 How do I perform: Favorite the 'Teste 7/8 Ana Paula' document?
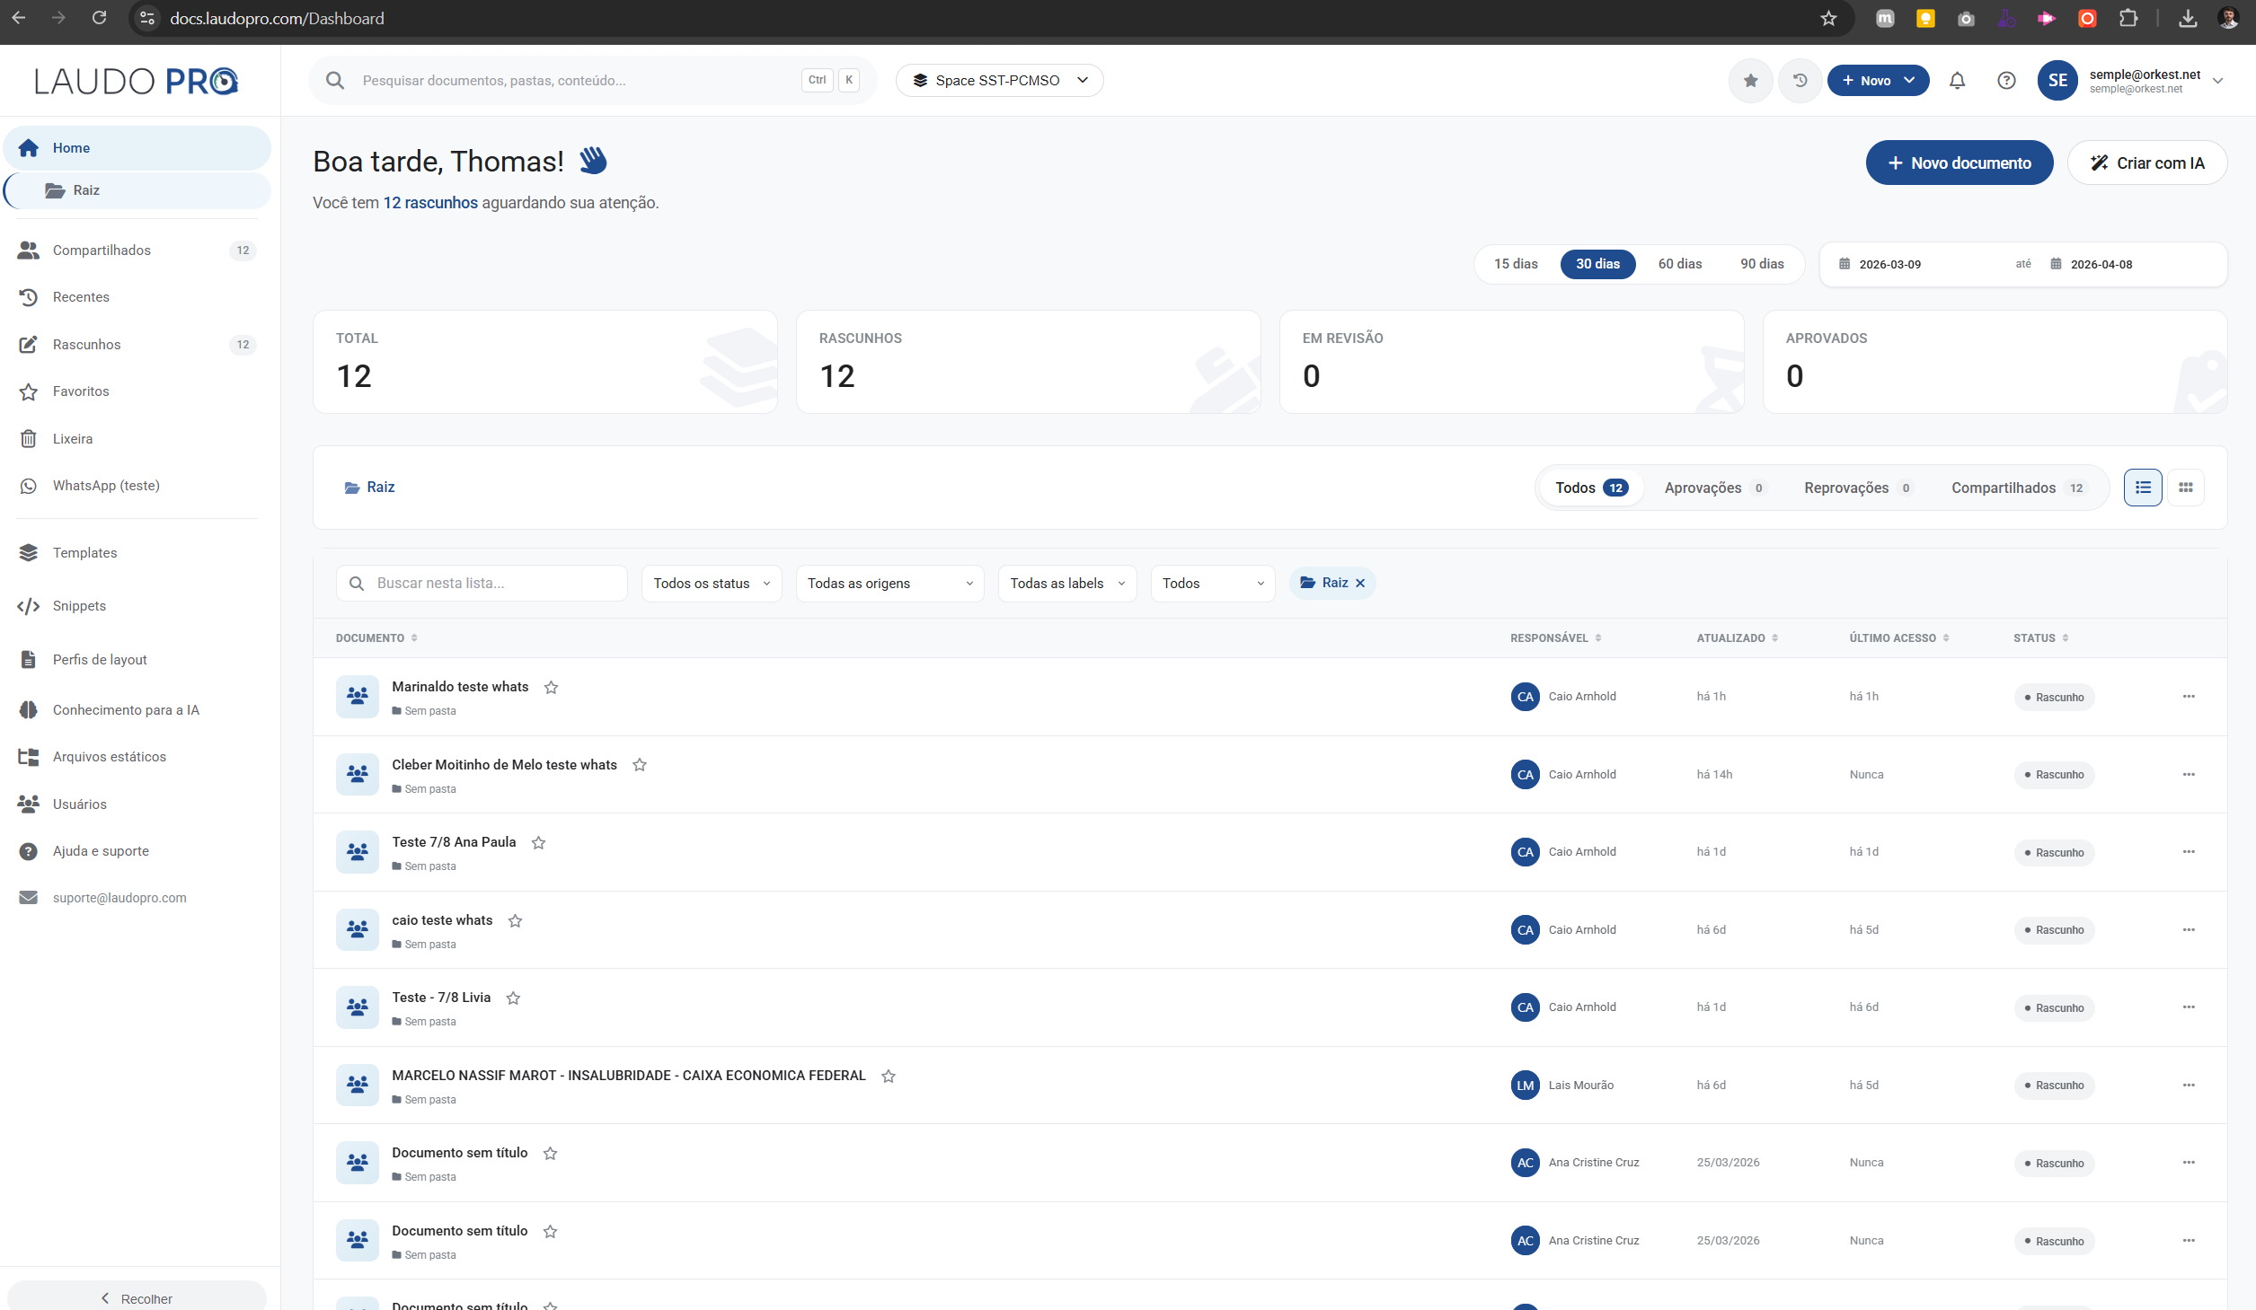point(538,842)
